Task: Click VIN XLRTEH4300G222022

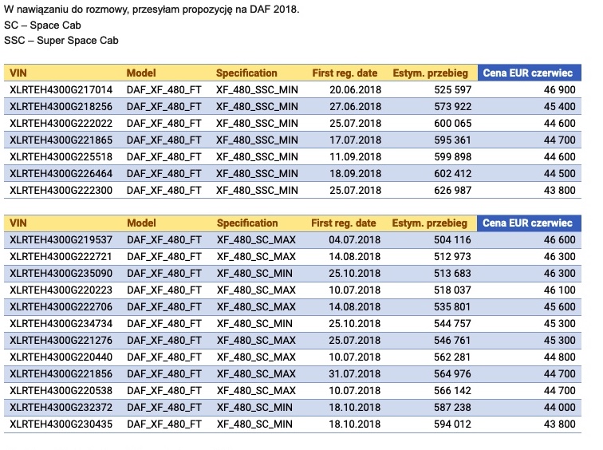Action: click(61, 124)
